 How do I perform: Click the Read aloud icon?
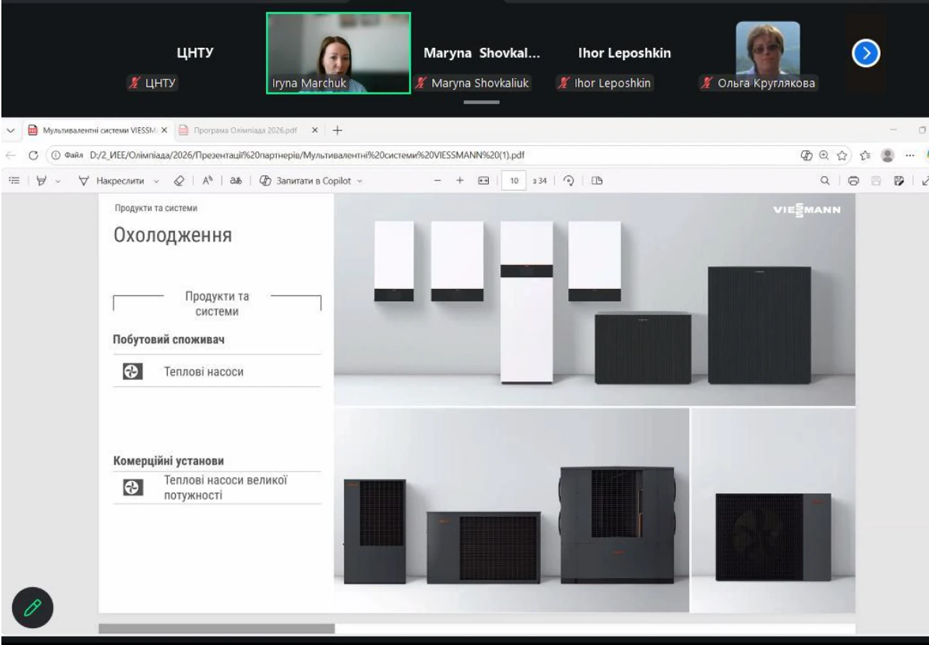207,181
